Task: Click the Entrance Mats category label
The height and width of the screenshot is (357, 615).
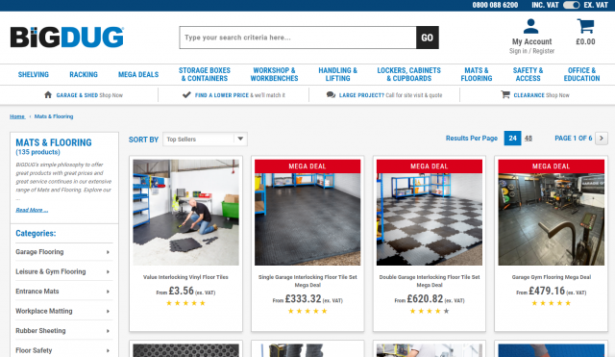Action: point(37,291)
